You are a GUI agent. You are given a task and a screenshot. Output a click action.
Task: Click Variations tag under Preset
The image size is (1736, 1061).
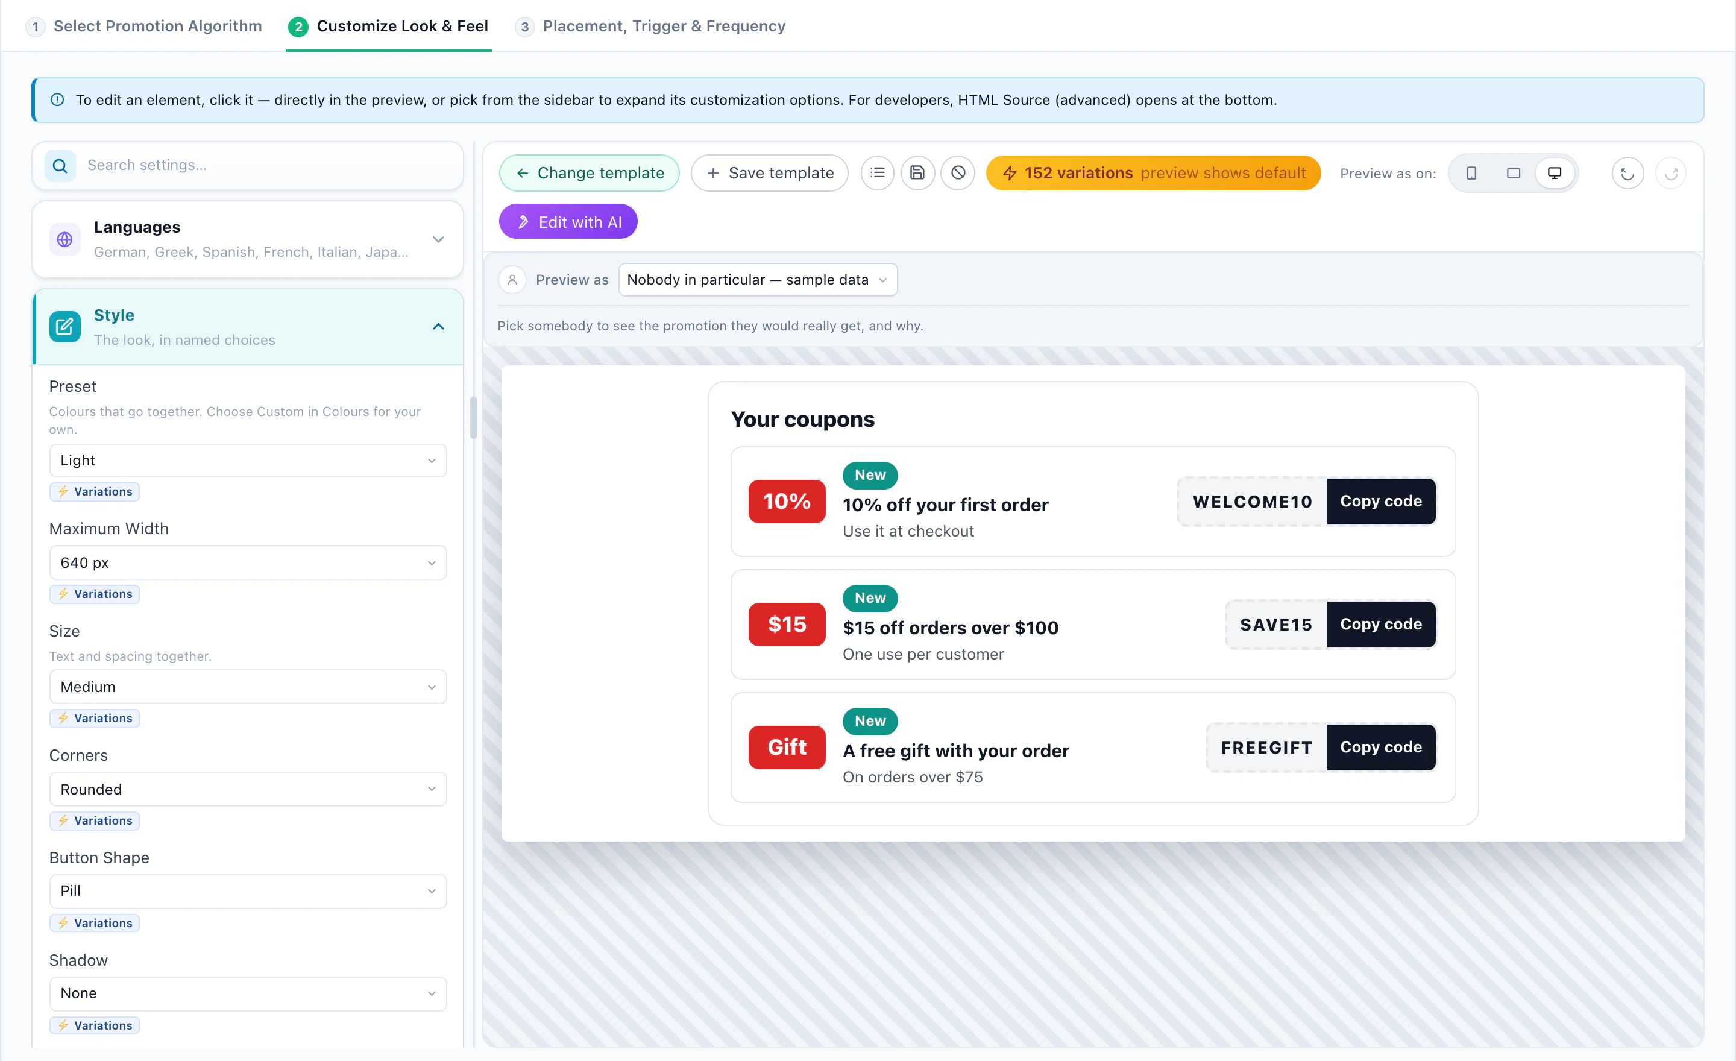(x=95, y=492)
